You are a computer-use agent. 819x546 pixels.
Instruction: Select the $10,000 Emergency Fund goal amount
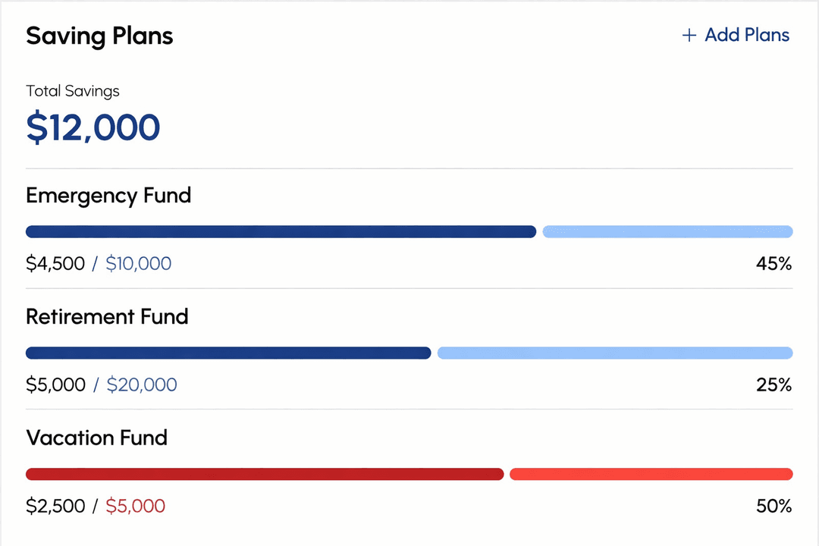pos(139,264)
